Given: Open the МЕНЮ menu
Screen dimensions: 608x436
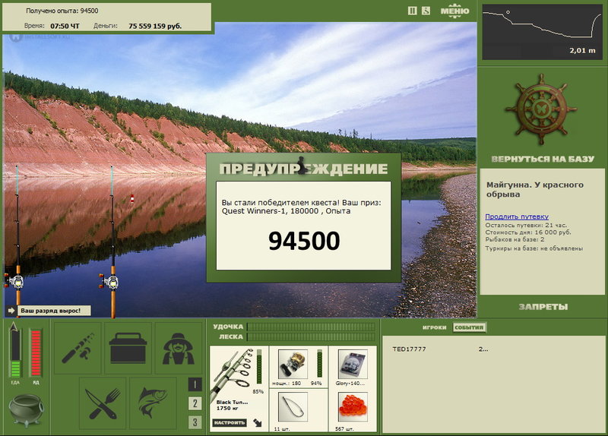Looking at the screenshot, I should point(454,11).
